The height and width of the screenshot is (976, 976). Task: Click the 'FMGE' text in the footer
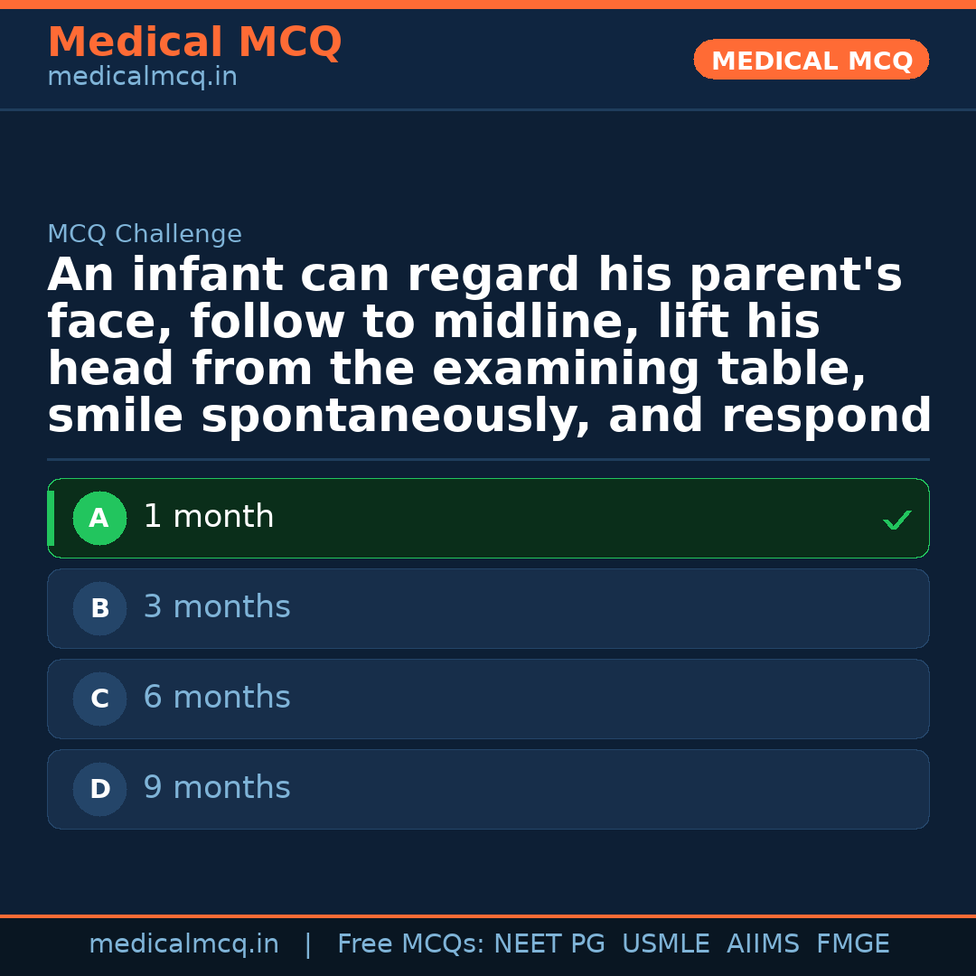[852, 943]
